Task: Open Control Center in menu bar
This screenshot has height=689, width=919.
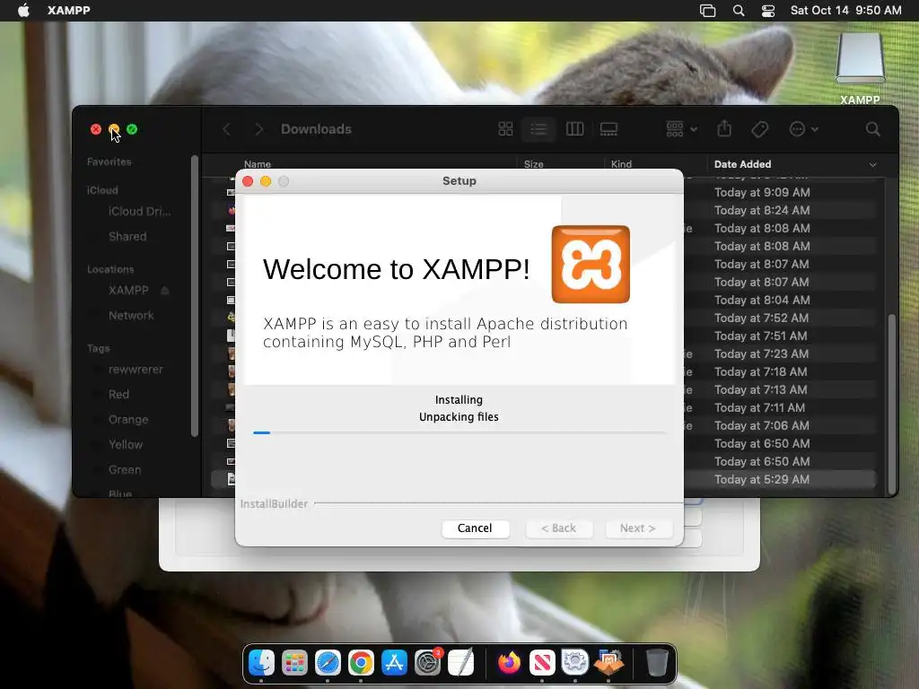Action: tap(768, 11)
